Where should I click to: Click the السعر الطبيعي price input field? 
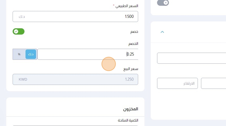click(75, 16)
